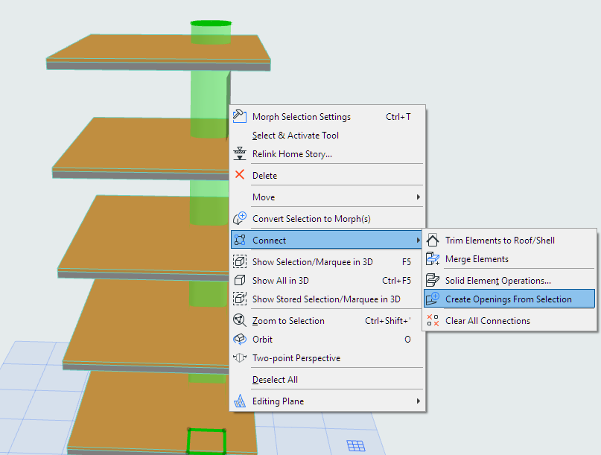Click the Editing Plane icon
This screenshot has width=601, height=455.
pyautogui.click(x=240, y=401)
